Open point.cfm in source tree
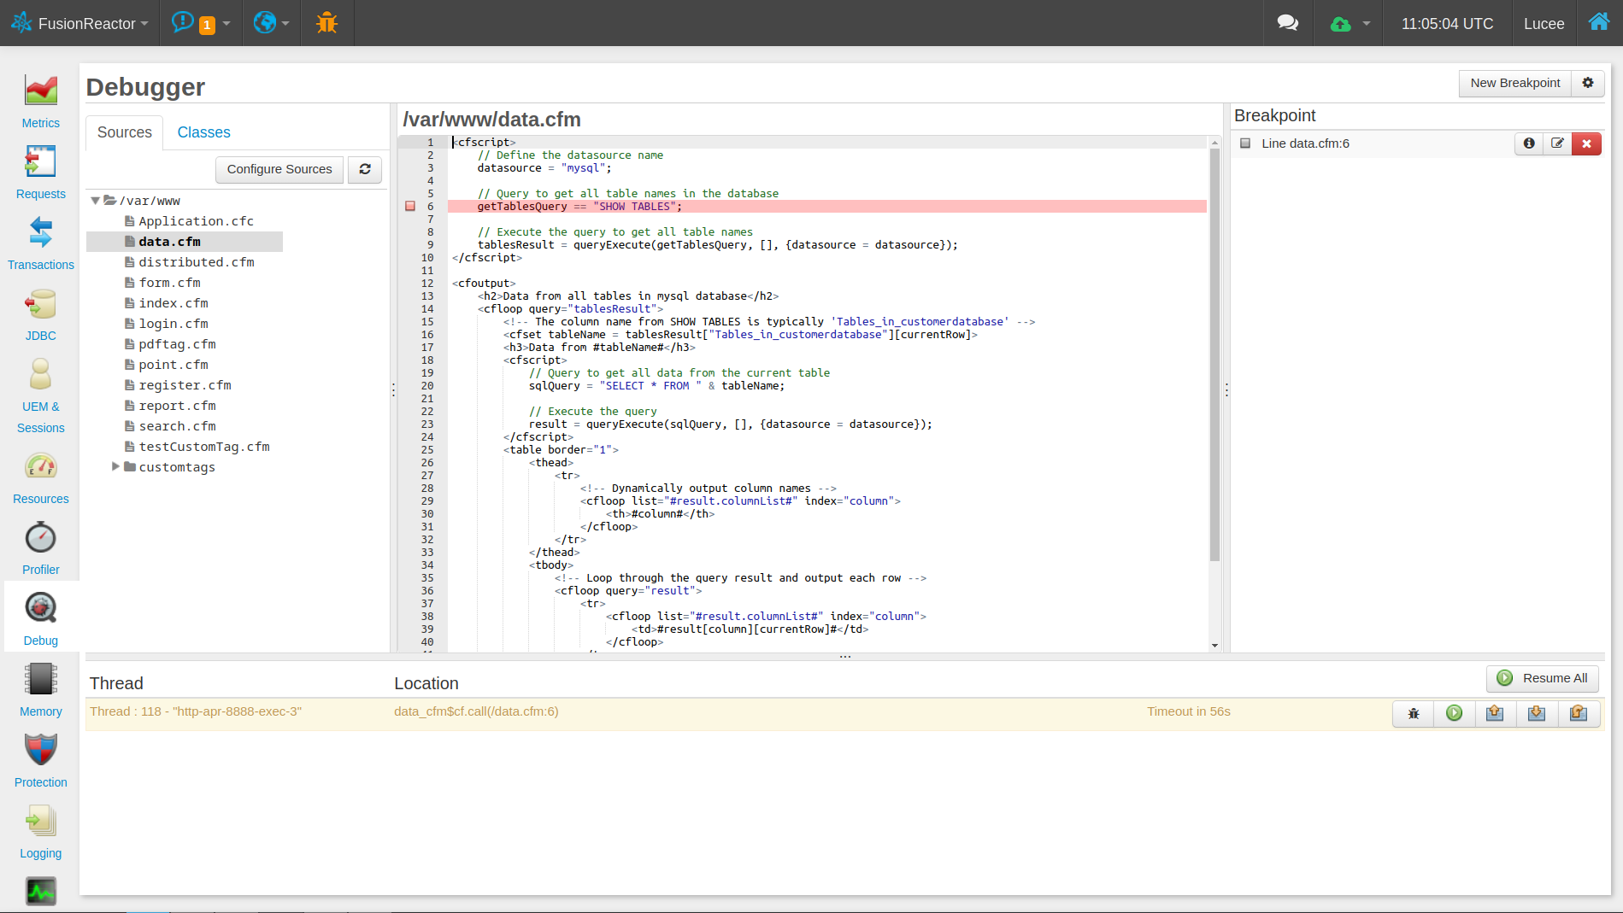The image size is (1623, 913). click(x=173, y=365)
